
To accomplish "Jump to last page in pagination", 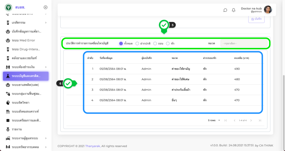I will 260,120.
